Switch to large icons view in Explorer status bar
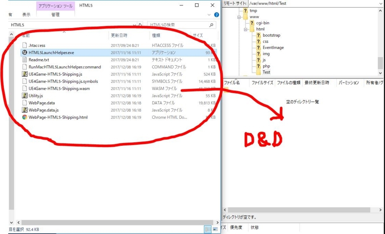The image size is (385, 234). pos(215,229)
